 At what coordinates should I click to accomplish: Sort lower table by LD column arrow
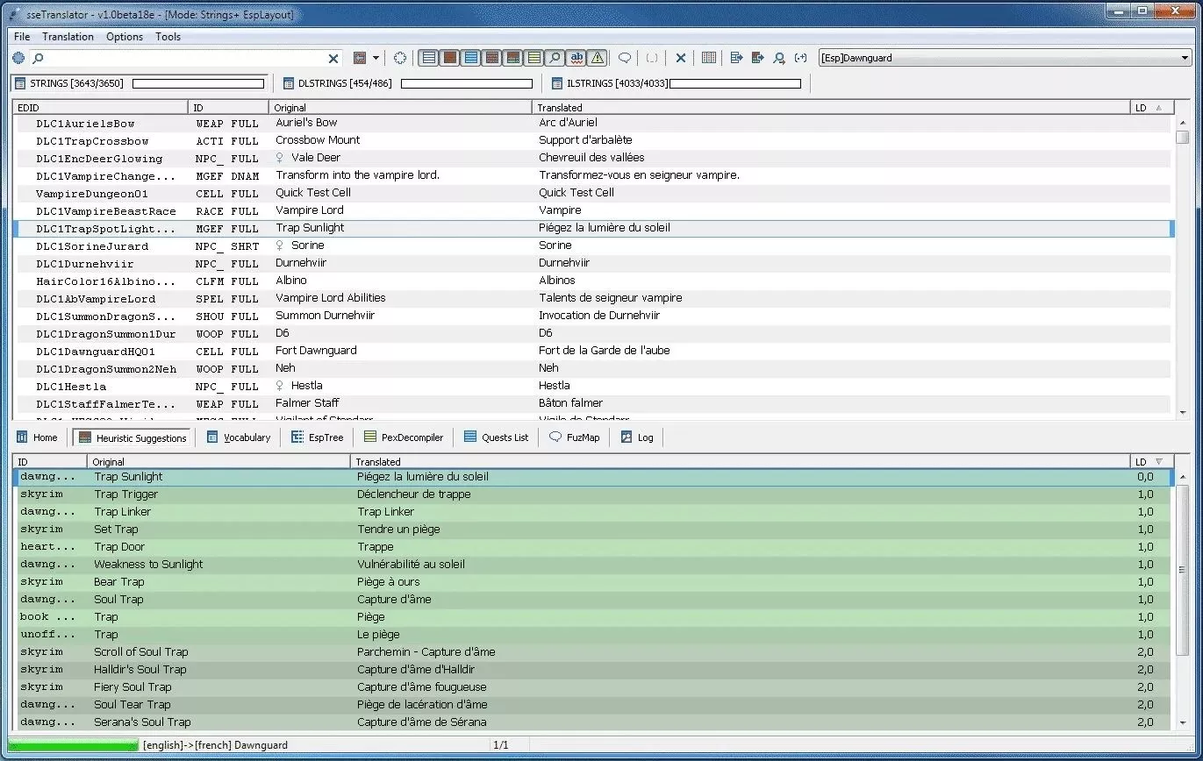(1158, 461)
